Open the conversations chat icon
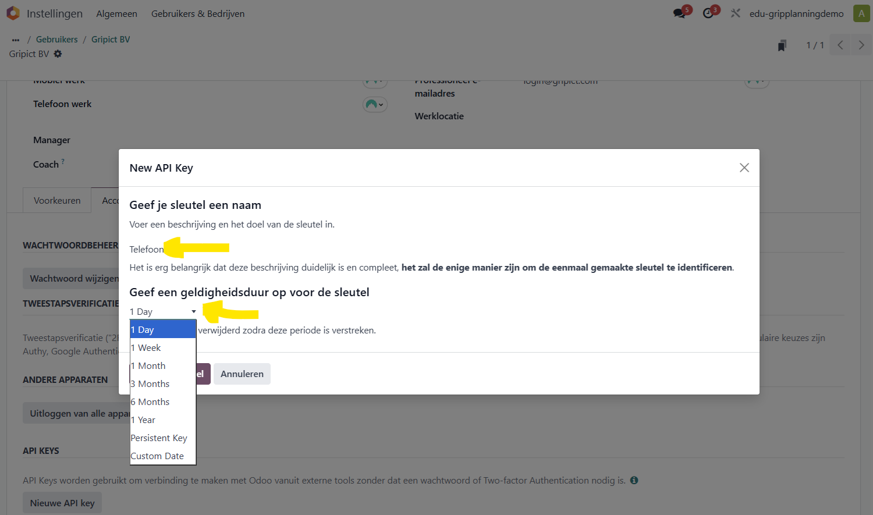 coord(679,13)
